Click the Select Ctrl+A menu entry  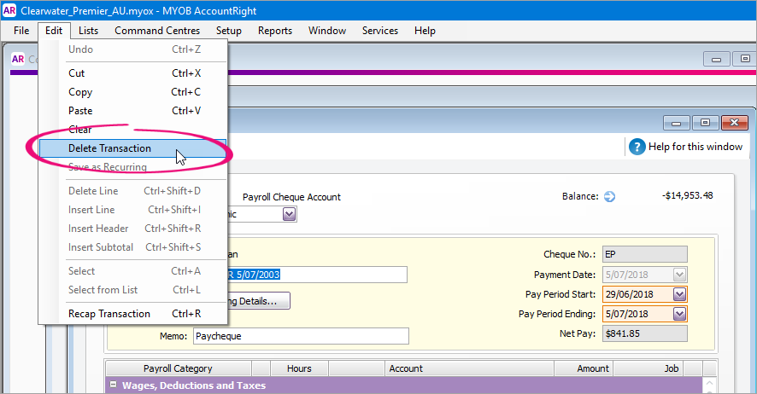(x=132, y=271)
